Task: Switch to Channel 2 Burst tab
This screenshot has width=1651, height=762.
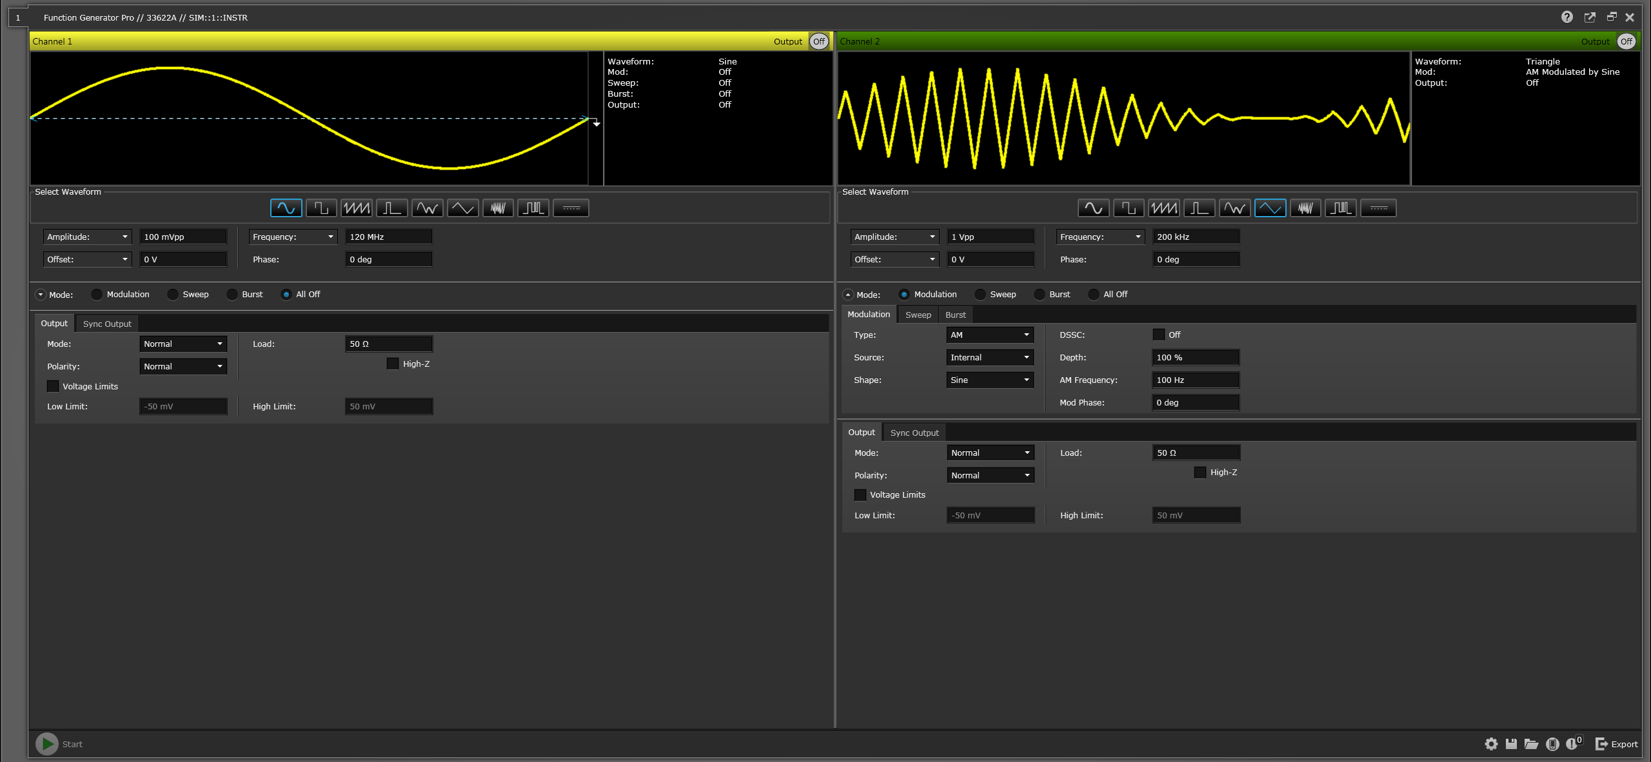Action: 956,315
